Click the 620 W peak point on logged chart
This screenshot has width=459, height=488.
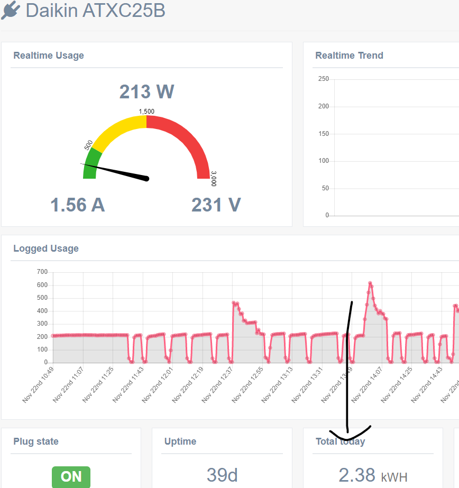tap(370, 283)
